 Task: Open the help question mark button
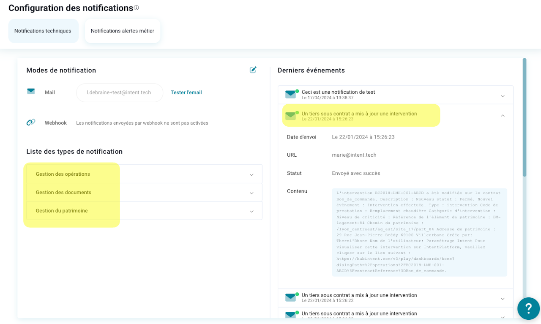coord(528,308)
